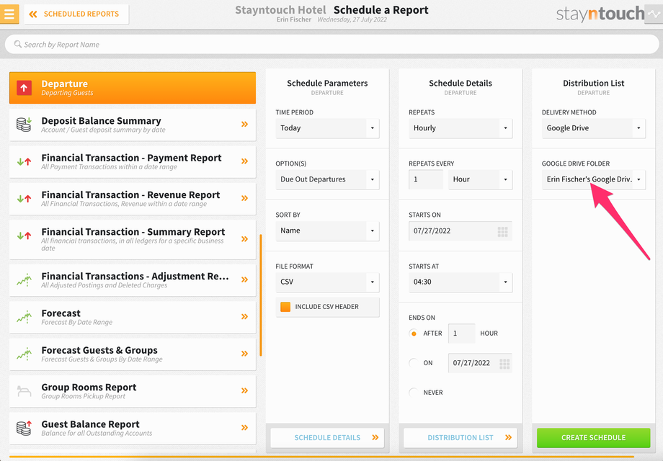Click the Guest Balance Report coins icon
The height and width of the screenshot is (461, 663).
(x=24, y=428)
